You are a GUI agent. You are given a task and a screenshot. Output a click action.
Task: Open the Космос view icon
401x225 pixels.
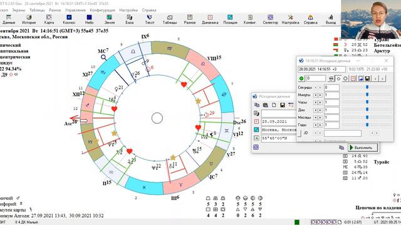click(69, 19)
